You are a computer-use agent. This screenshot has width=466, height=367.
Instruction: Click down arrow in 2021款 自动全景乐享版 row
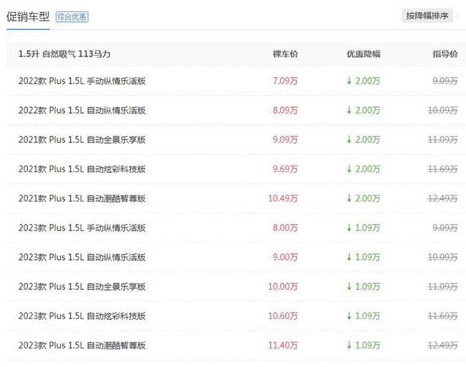(349, 140)
